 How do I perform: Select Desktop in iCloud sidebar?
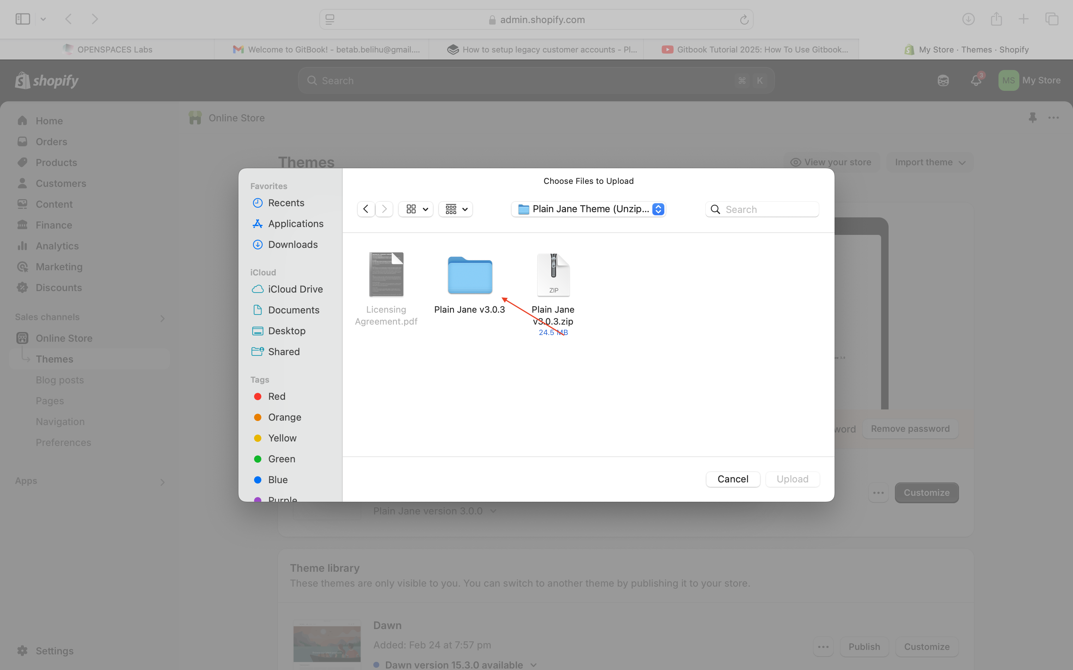click(287, 331)
